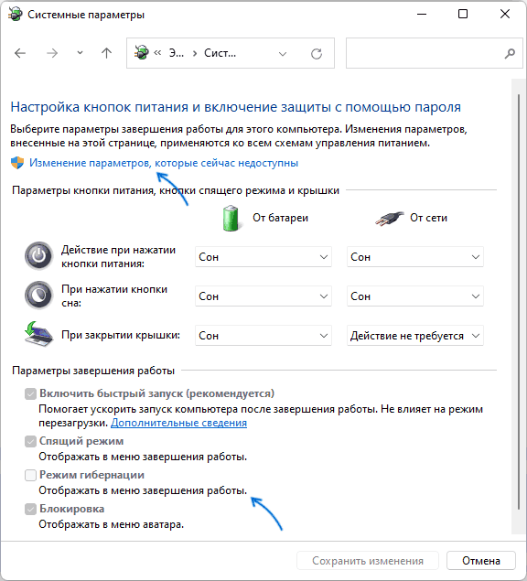
Task: Click the power plug icon
Action: 389,219
